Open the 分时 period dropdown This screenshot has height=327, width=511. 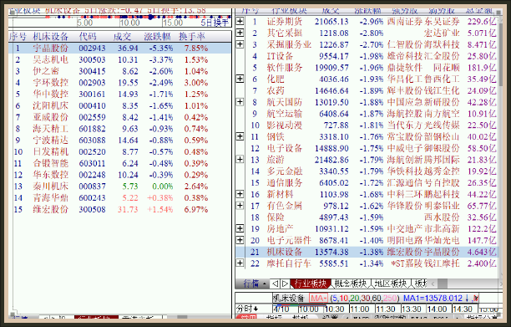coord(247,309)
